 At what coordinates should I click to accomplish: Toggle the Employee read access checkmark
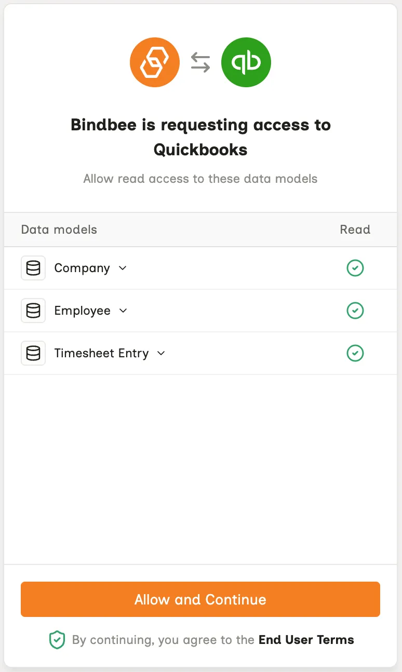coord(355,311)
